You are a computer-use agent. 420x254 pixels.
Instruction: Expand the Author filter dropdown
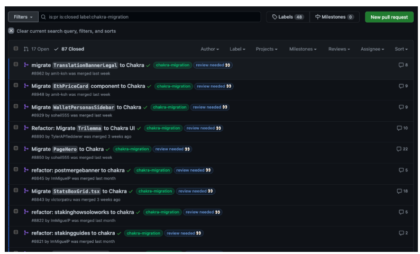tap(209, 49)
